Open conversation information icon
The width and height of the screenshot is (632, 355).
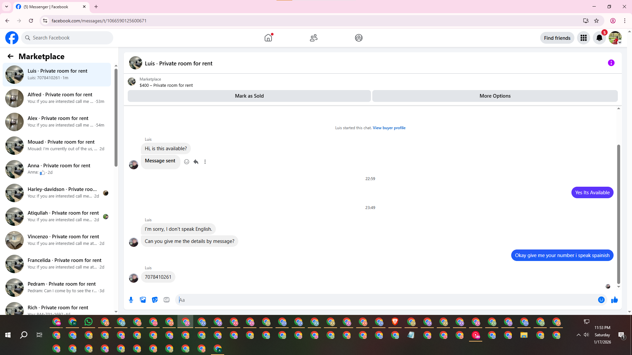[611, 63]
